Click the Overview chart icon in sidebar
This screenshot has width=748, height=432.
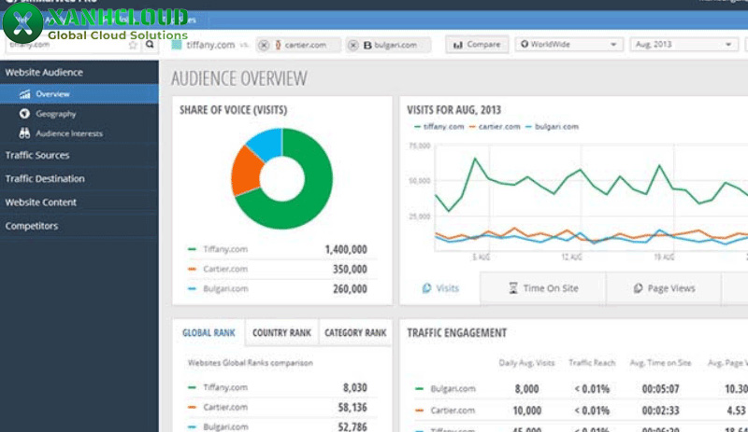tap(25, 94)
